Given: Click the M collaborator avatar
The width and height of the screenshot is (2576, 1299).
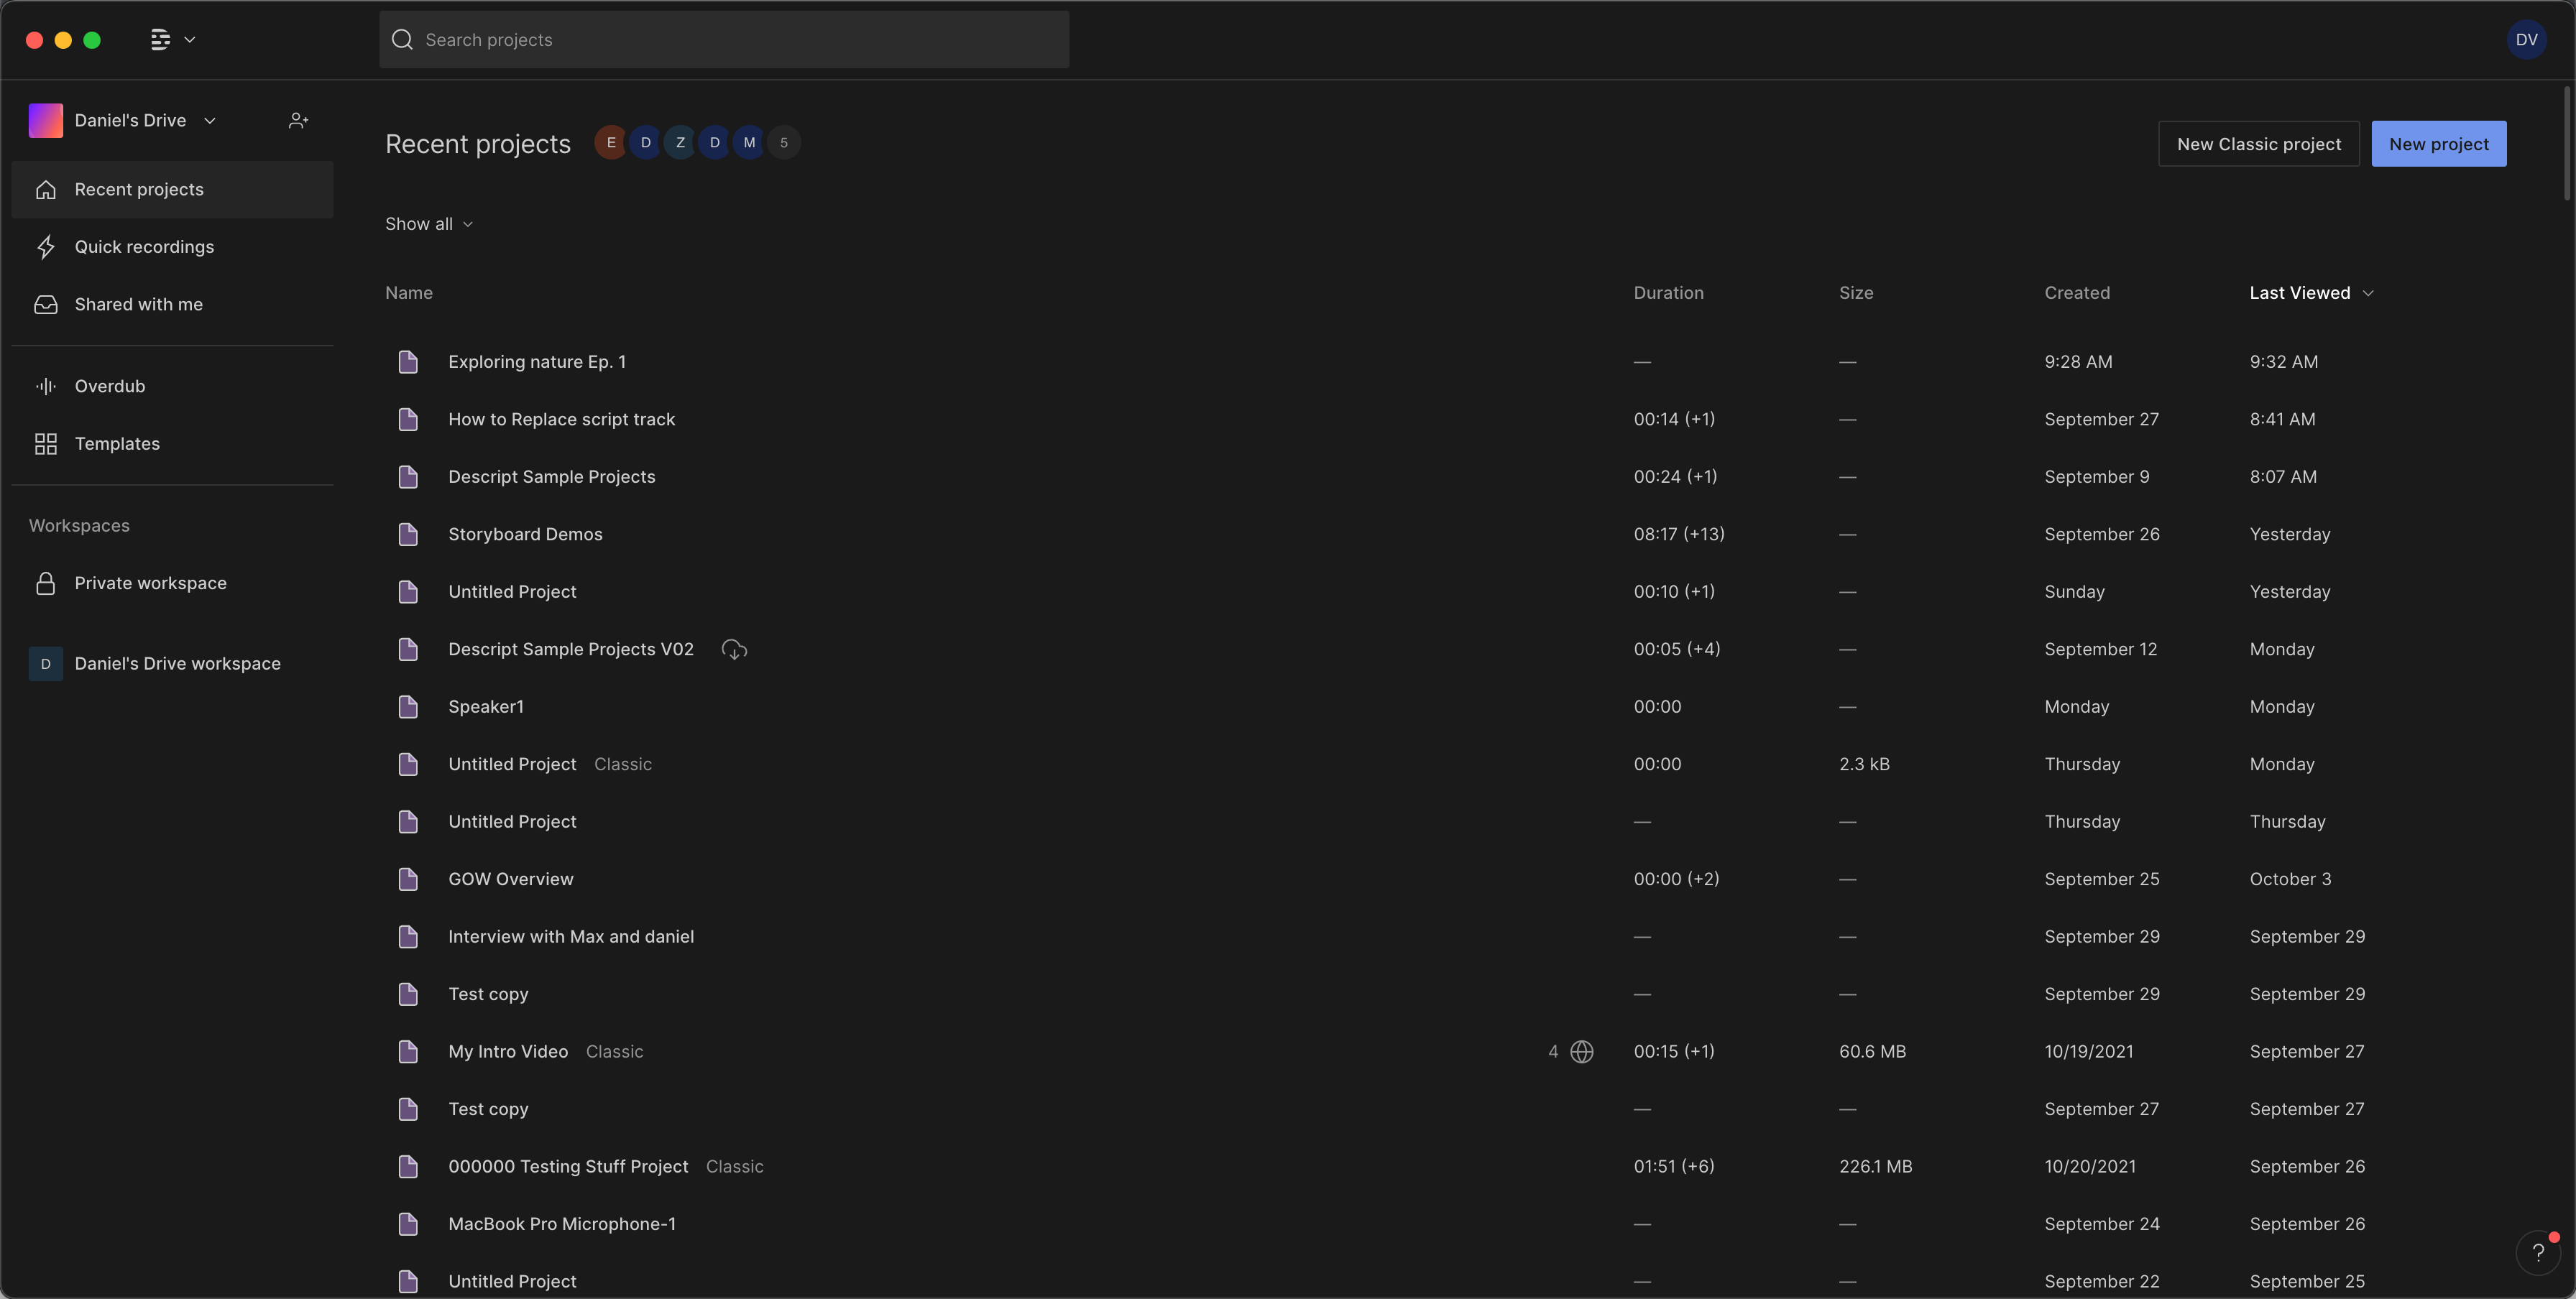Looking at the screenshot, I should tap(749, 143).
